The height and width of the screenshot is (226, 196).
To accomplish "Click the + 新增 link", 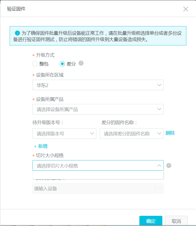I will (x=41, y=146).
